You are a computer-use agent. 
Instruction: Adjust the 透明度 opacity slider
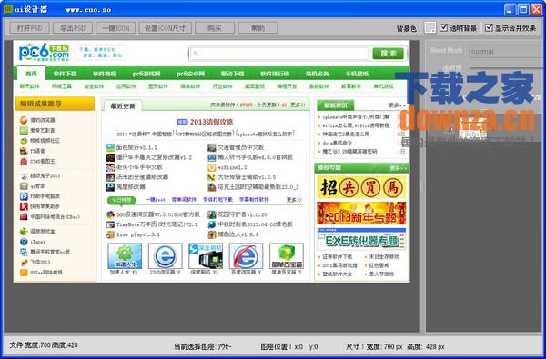[x=507, y=67]
